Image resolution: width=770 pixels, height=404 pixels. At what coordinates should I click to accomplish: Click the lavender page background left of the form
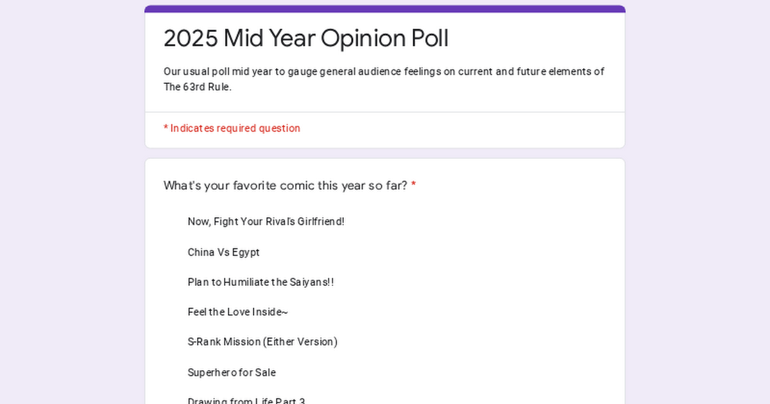coord(72,202)
